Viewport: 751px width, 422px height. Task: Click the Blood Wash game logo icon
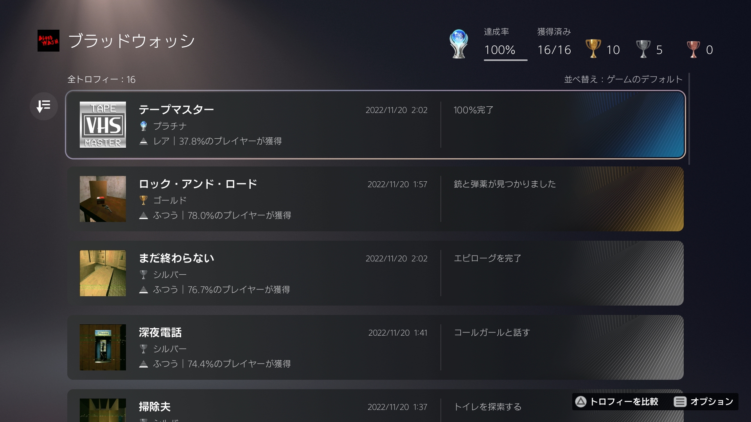pyautogui.click(x=49, y=41)
